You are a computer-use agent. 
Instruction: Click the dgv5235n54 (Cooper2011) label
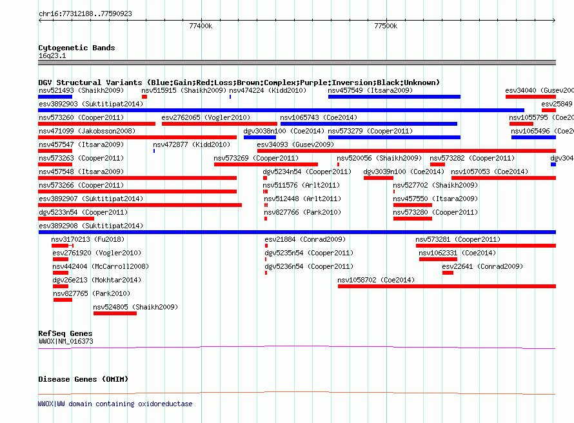coord(309,253)
